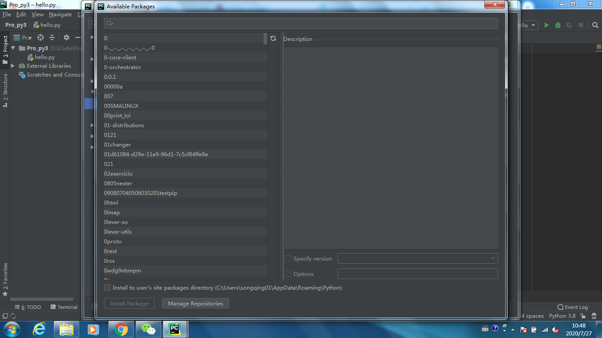
Task: Click the inspector hat icon in status bar
Action: click(x=595, y=316)
